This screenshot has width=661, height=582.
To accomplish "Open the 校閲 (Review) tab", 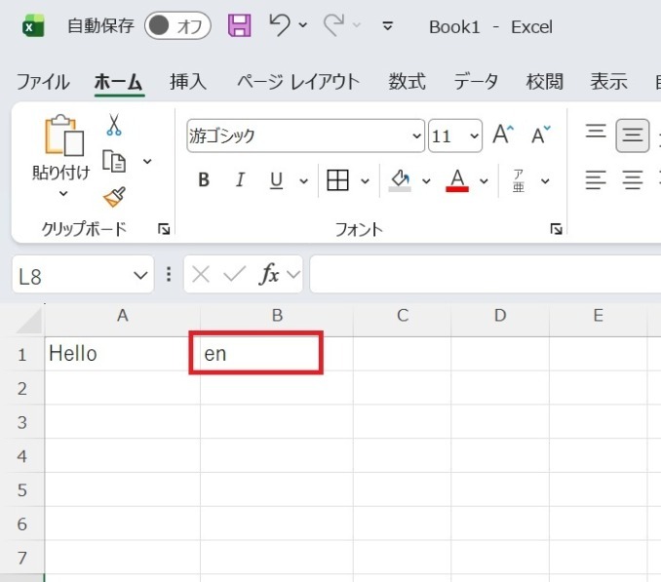I will 544,81.
